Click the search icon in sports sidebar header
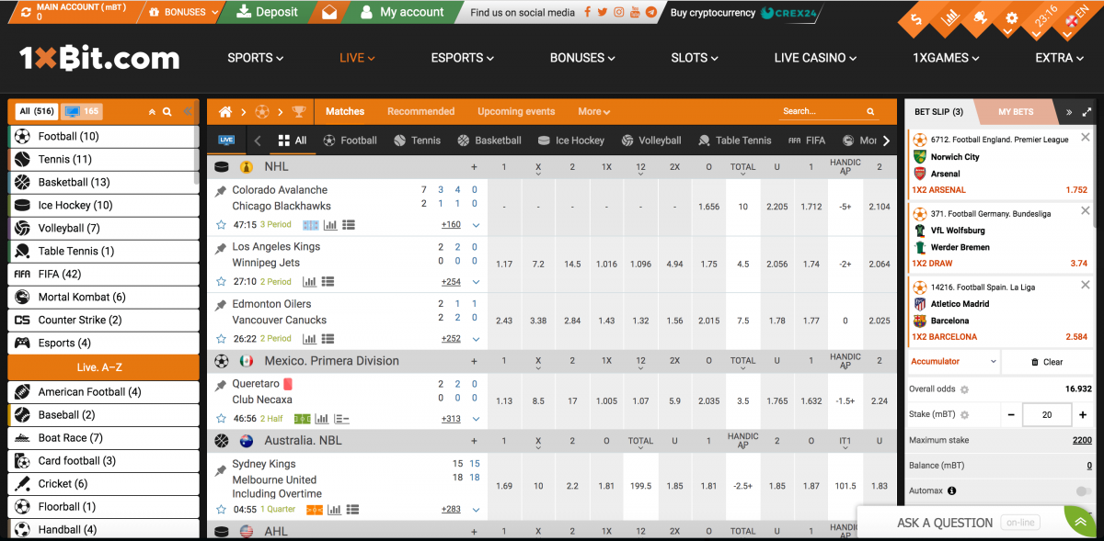 (x=167, y=112)
